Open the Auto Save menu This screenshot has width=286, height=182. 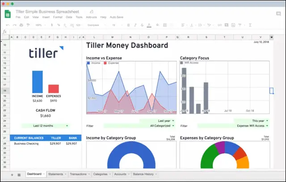click(x=117, y=17)
